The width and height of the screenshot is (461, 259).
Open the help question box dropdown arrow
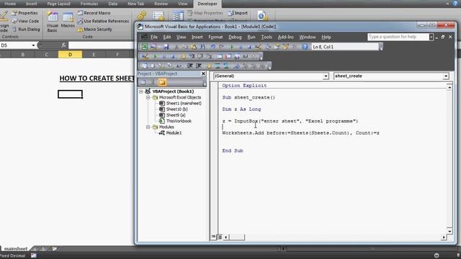pos(431,37)
